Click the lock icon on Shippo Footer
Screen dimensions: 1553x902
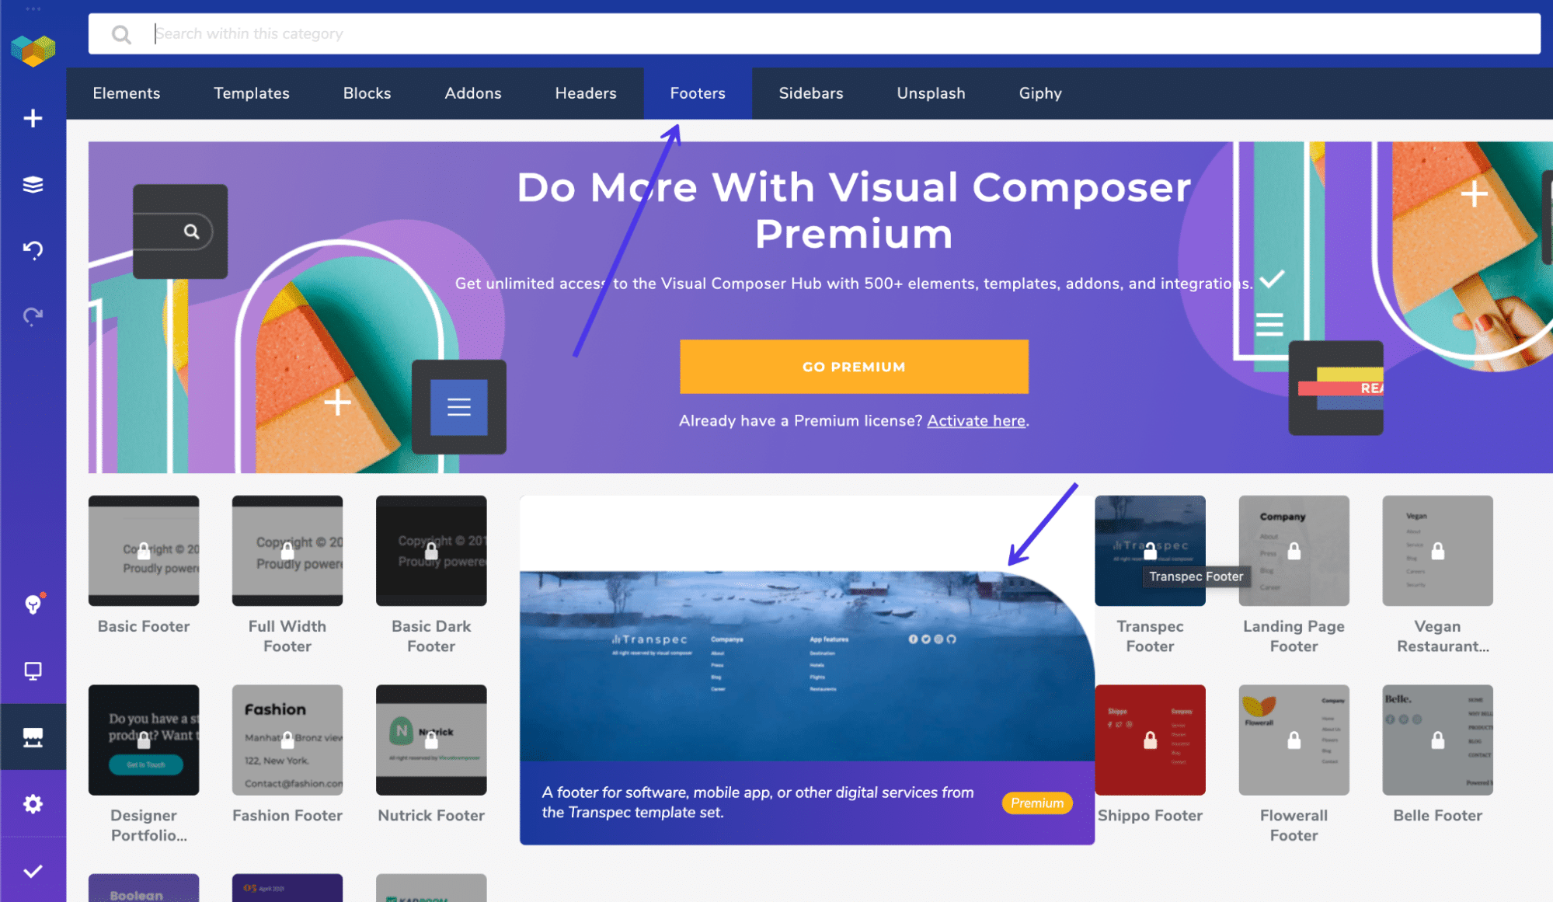1151,740
